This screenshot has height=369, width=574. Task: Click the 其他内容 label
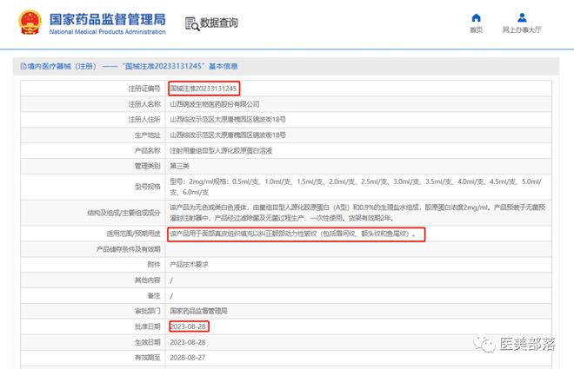[x=148, y=280]
